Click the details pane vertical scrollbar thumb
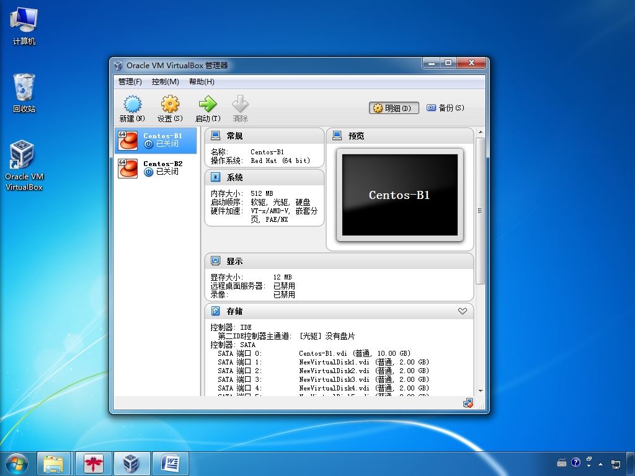 [x=481, y=211]
